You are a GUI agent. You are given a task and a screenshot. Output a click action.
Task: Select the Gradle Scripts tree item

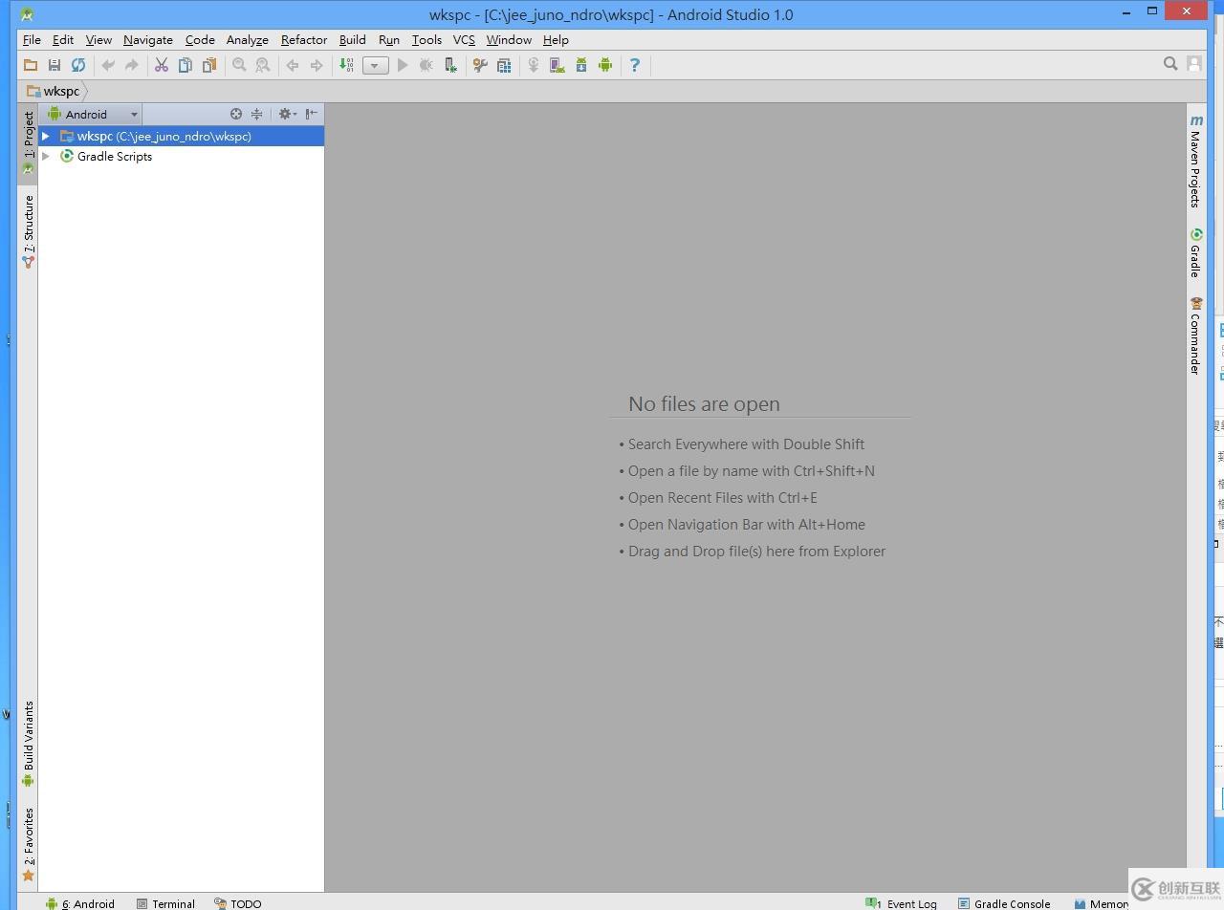click(x=115, y=156)
